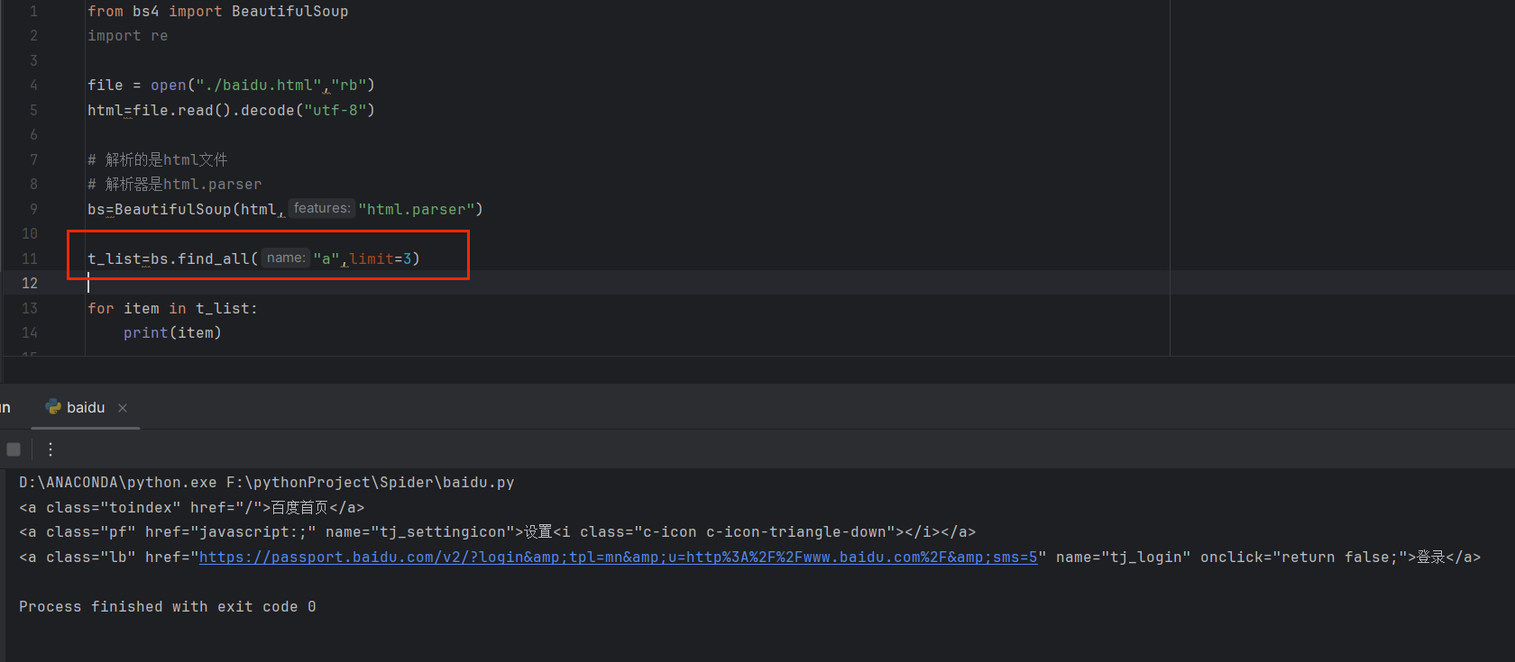Click the "utf-8" string in decode call

pyautogui.click(x=335, y=111)
